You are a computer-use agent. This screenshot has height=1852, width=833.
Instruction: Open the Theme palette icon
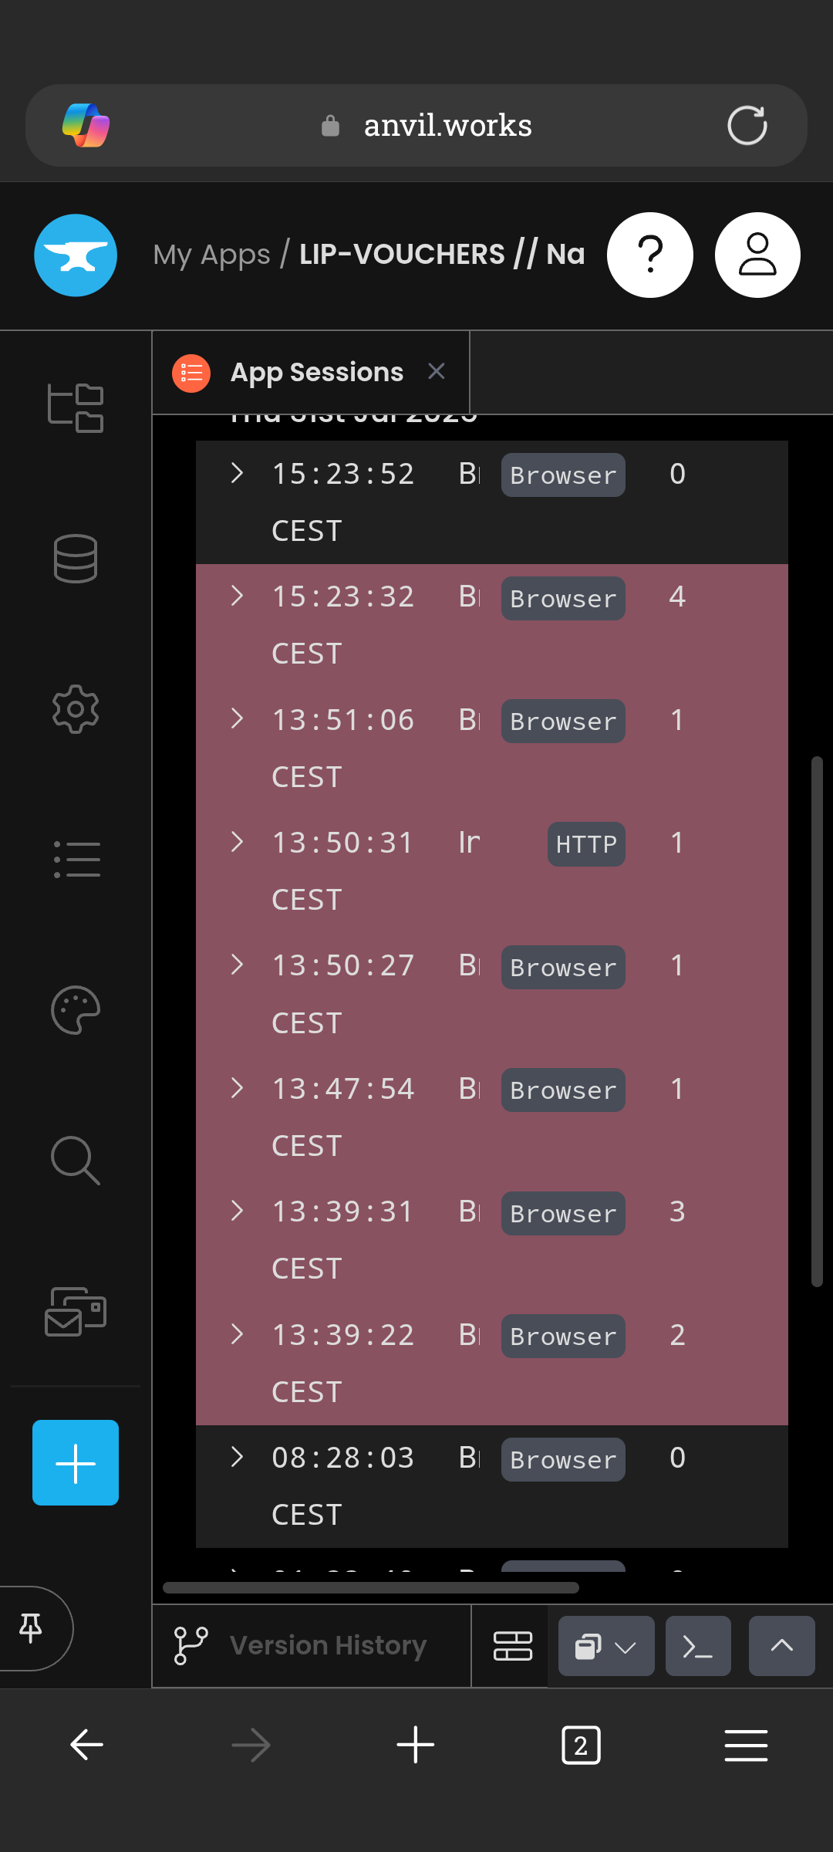(x=76, y=1009)
